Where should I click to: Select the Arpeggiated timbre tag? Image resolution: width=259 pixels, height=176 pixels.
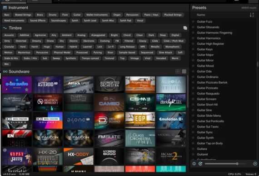click(98, 35)
